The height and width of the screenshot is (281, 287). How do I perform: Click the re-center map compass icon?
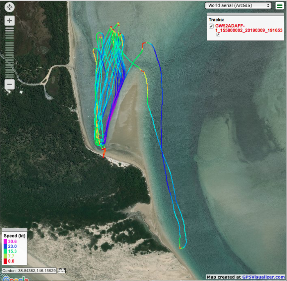point(10,7)
